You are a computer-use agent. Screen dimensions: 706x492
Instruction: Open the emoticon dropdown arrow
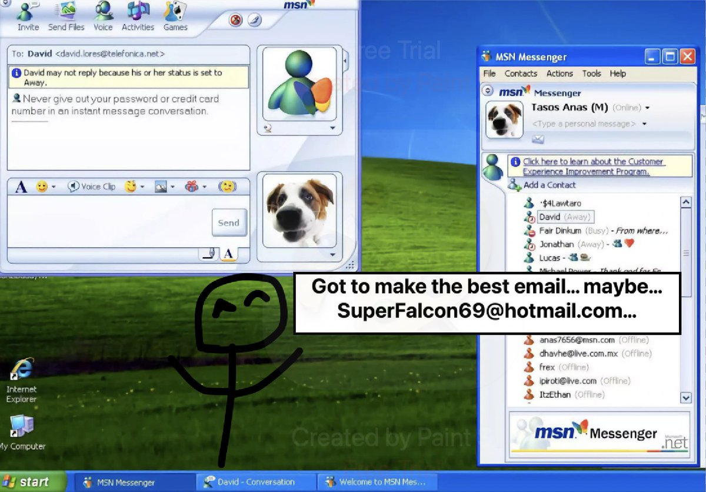54,187
